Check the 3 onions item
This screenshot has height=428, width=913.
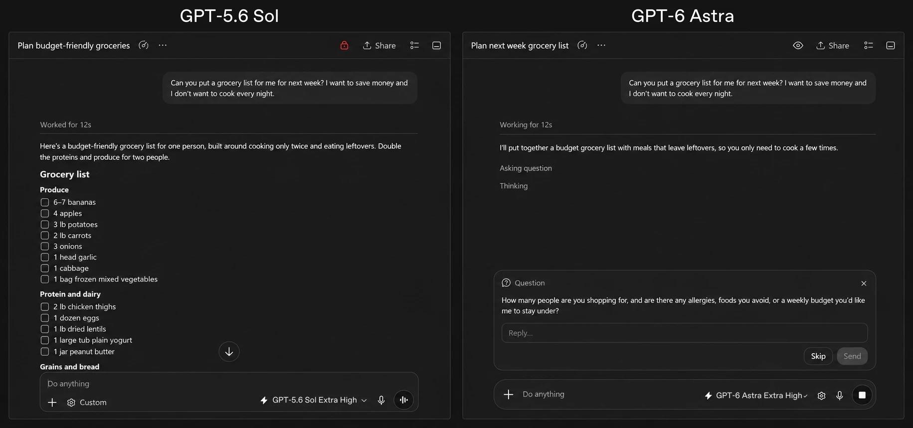(x=45, y=247)
